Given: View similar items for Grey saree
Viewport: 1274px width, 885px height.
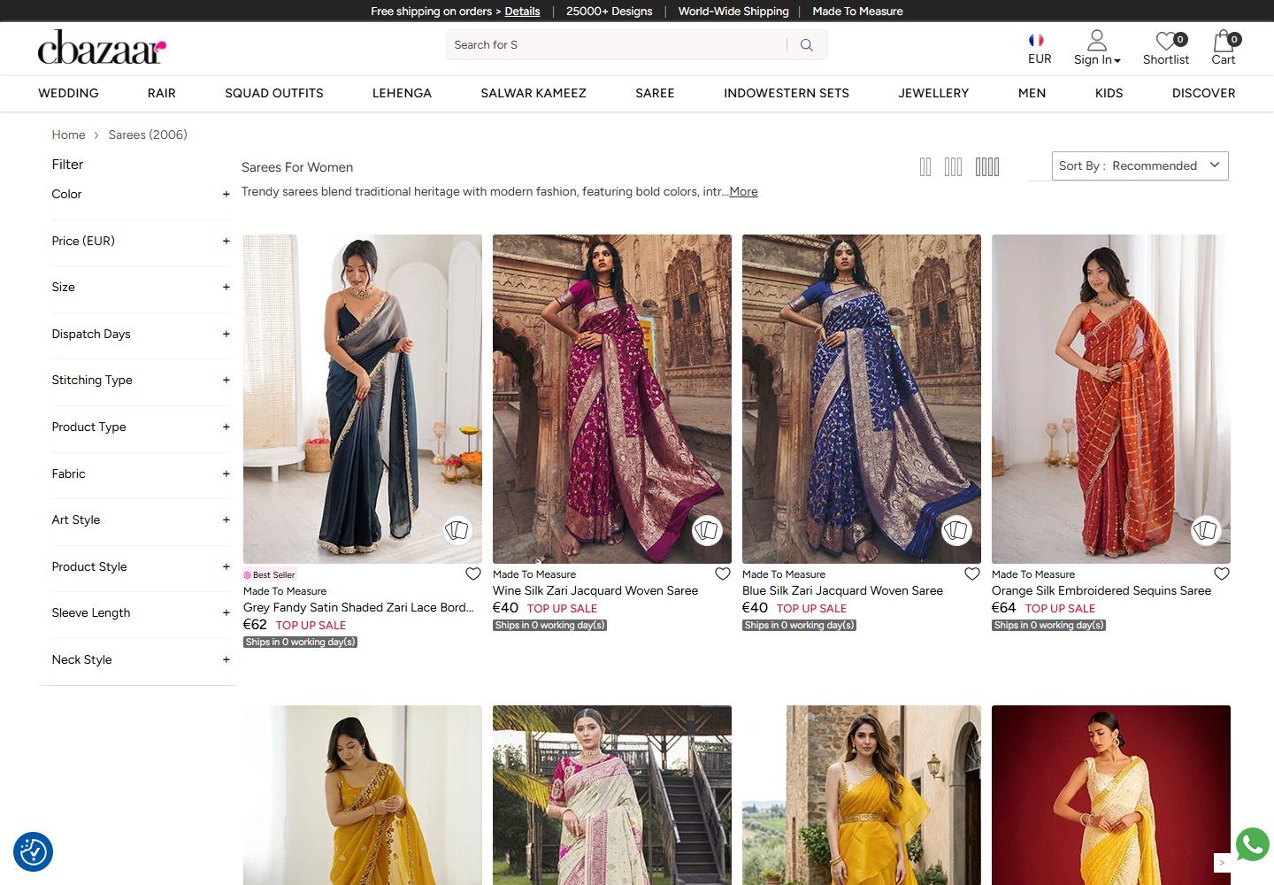Looking at the screenshot, I should [457, 530].
